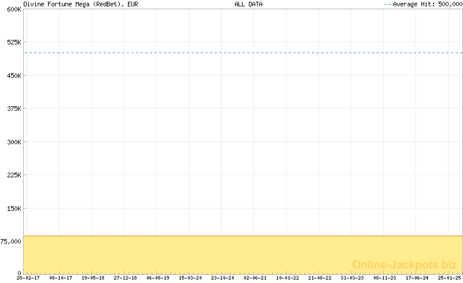Select the 23-10-20 date label
Screen dimensions: 463x283
[x=223, y=278]
